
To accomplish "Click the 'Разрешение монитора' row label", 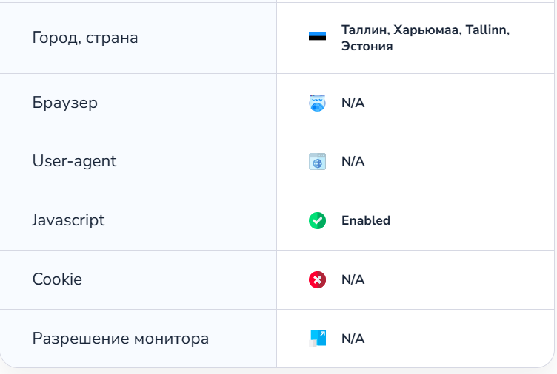I will coord(121,339).
